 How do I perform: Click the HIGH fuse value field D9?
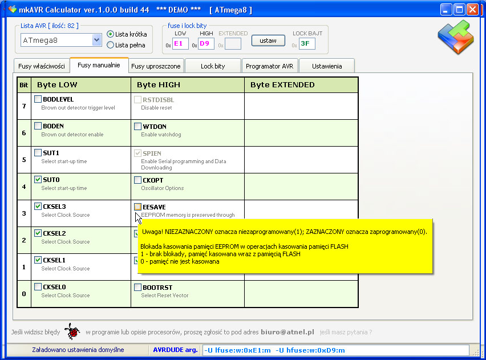click(x=206, y=43)
